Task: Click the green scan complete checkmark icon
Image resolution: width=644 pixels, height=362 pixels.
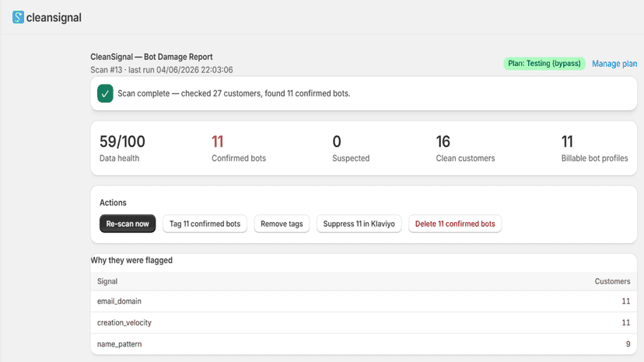Action: [x=105, y=93]
